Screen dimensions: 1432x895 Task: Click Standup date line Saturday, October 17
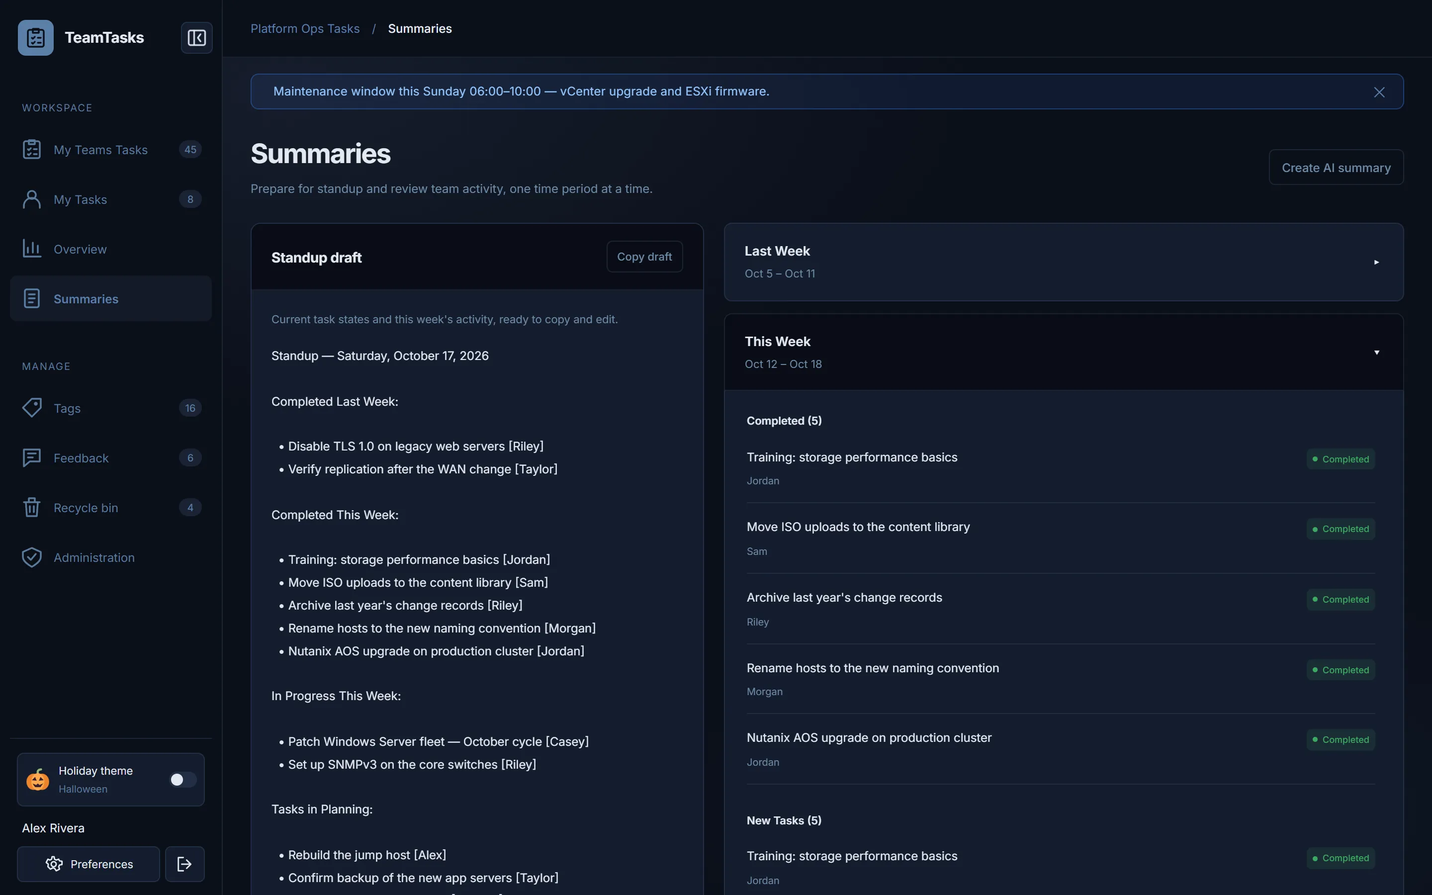[x=380, y=355]
